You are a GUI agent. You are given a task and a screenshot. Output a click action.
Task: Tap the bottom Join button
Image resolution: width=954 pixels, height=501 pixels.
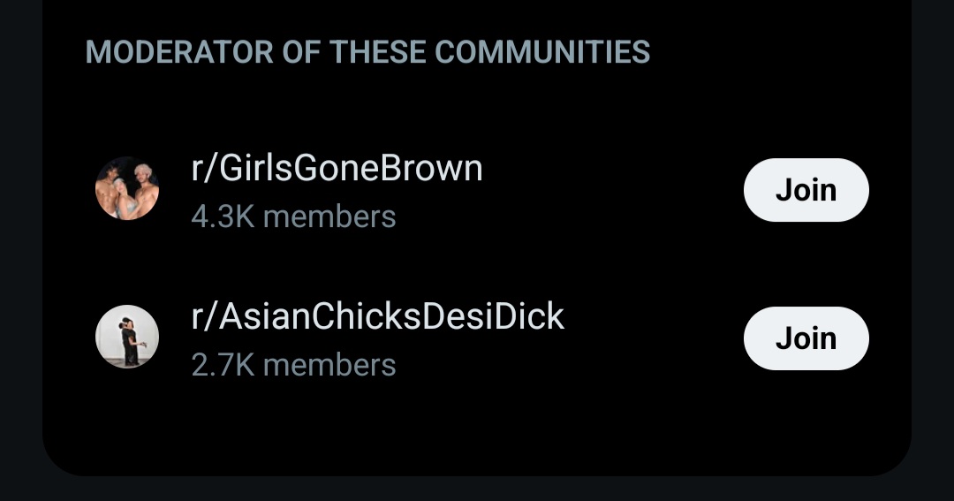pos(806,338)
